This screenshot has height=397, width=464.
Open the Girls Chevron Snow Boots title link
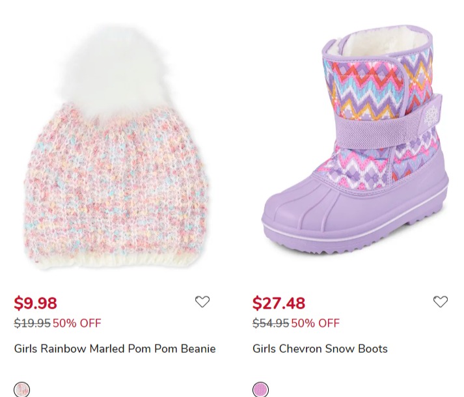[x=320, y=348]
